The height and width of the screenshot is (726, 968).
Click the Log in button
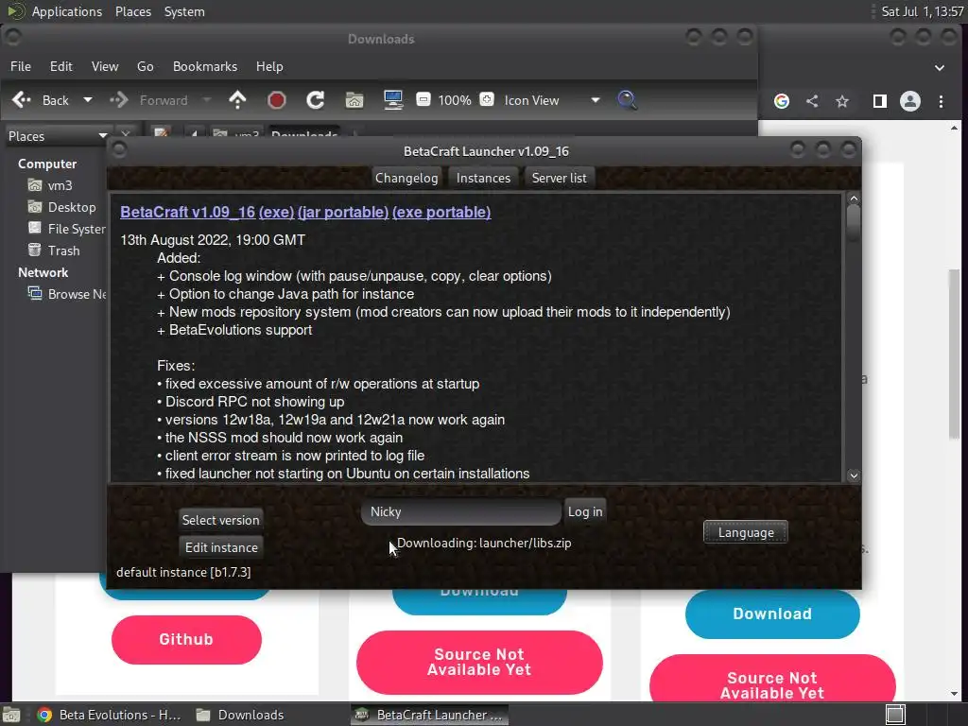point(585,511)
